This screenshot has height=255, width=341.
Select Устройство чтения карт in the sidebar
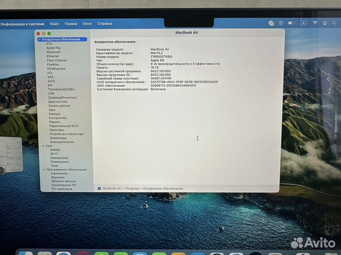[x=67, y=134]
